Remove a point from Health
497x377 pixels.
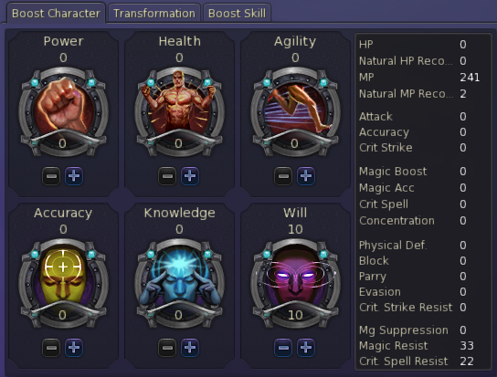167,176
